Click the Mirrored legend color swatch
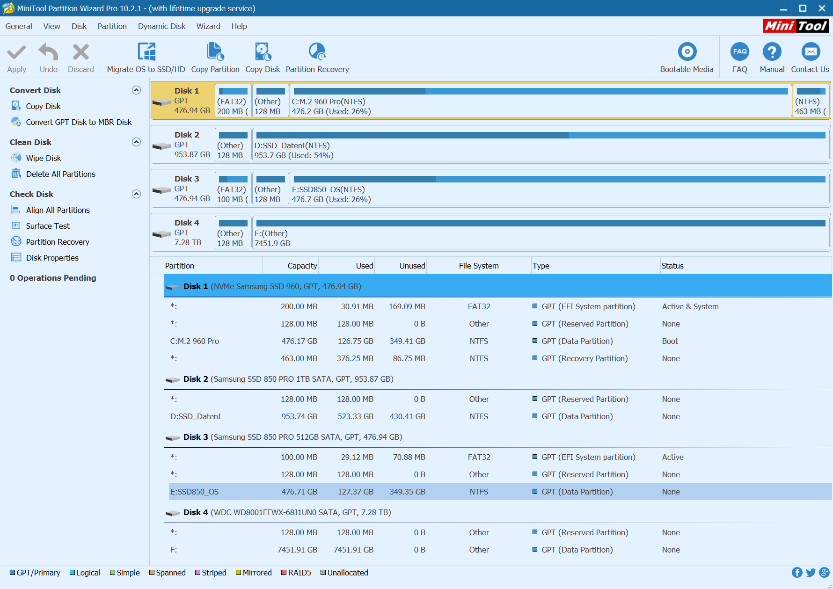833x589 pixels. [x=239, y=573]
